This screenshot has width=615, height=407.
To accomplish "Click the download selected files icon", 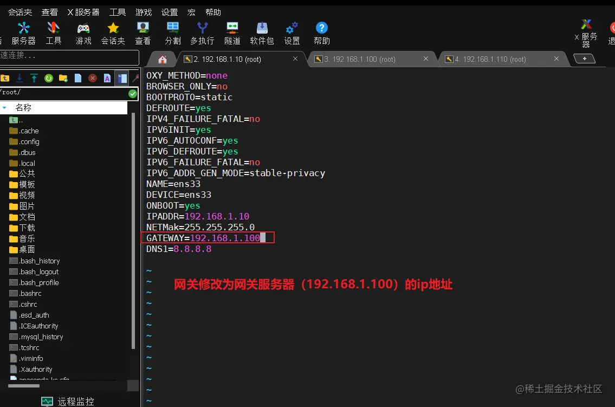I will 20,78.
